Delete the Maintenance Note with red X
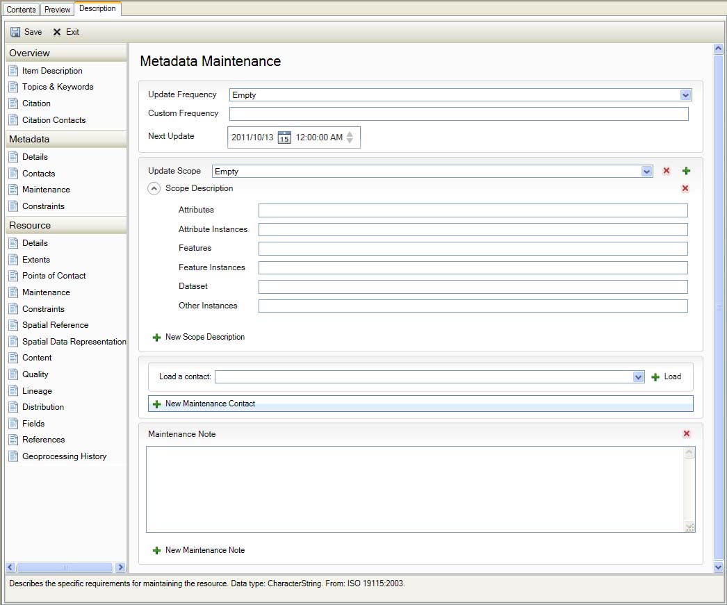The width and height of the screenshot is (727, 605). pyautogui.click(x=686, y=434)
